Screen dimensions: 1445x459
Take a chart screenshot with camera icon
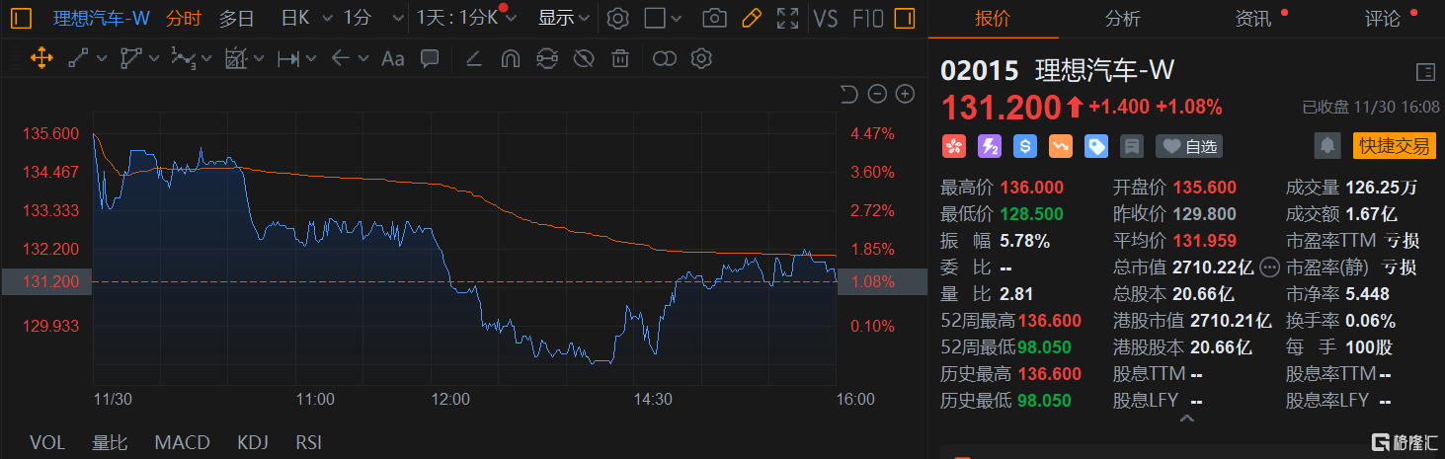coord(714,18)
